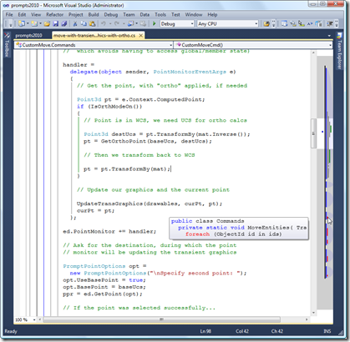This screenshot has width=350, height=342.
Task: Click the vertical scrollbar down arrow
Action: coord(313,313)
